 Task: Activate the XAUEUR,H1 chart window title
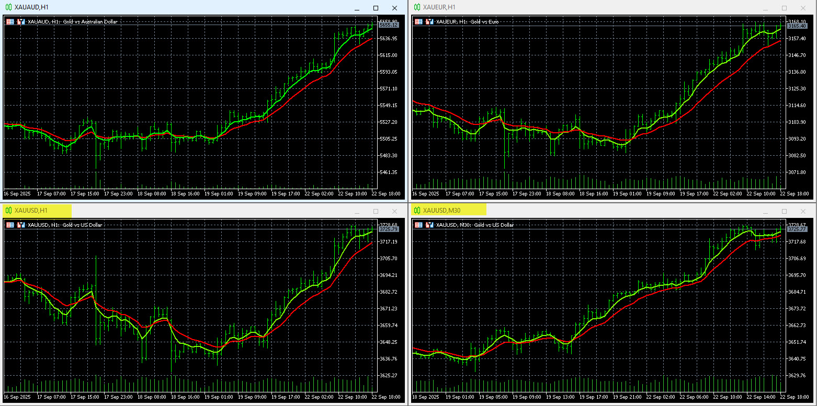[x=439, y=7]
